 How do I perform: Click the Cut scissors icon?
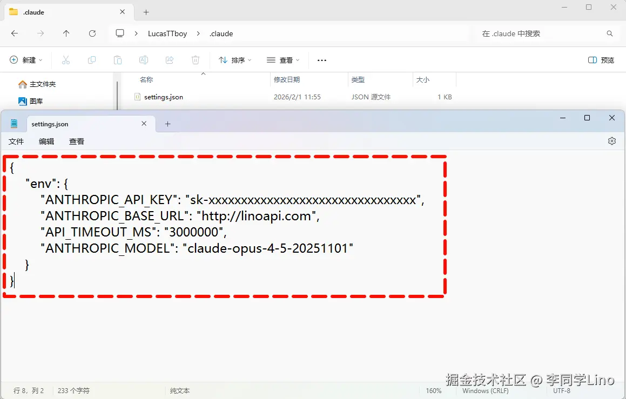click(66, 60)
